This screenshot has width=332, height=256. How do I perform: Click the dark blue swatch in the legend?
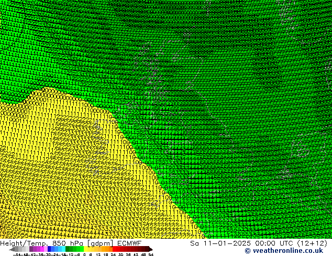pos(49,249)
